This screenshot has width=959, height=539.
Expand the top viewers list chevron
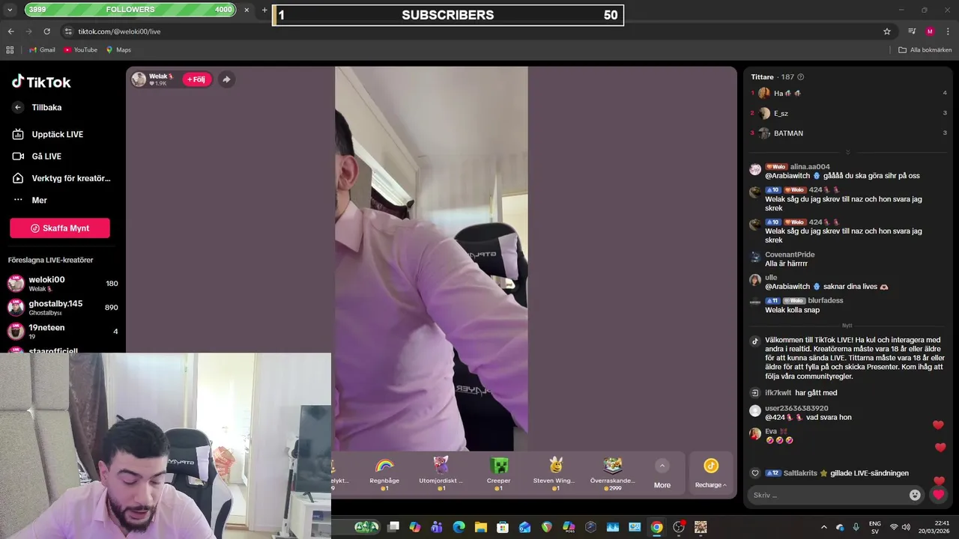[848, 152]
